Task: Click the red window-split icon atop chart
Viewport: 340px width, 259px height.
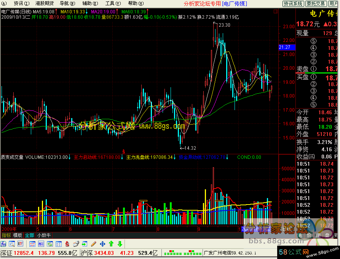Action: coord(276,11)
